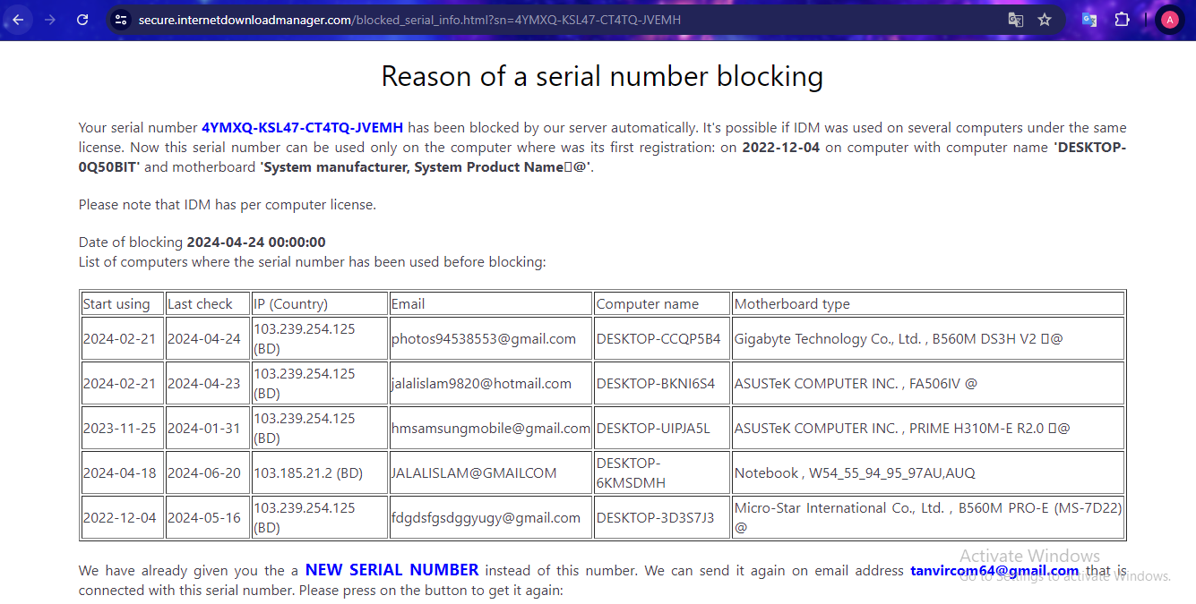View site information icon in address bar

coord(122,20)
